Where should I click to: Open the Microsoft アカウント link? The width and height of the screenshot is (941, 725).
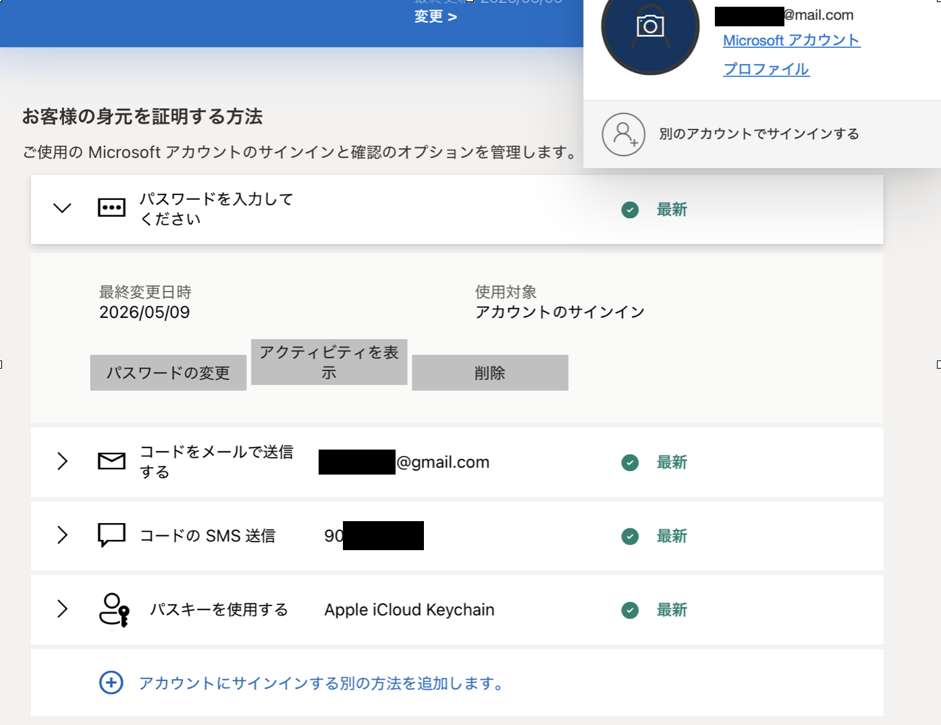point(791,41)
